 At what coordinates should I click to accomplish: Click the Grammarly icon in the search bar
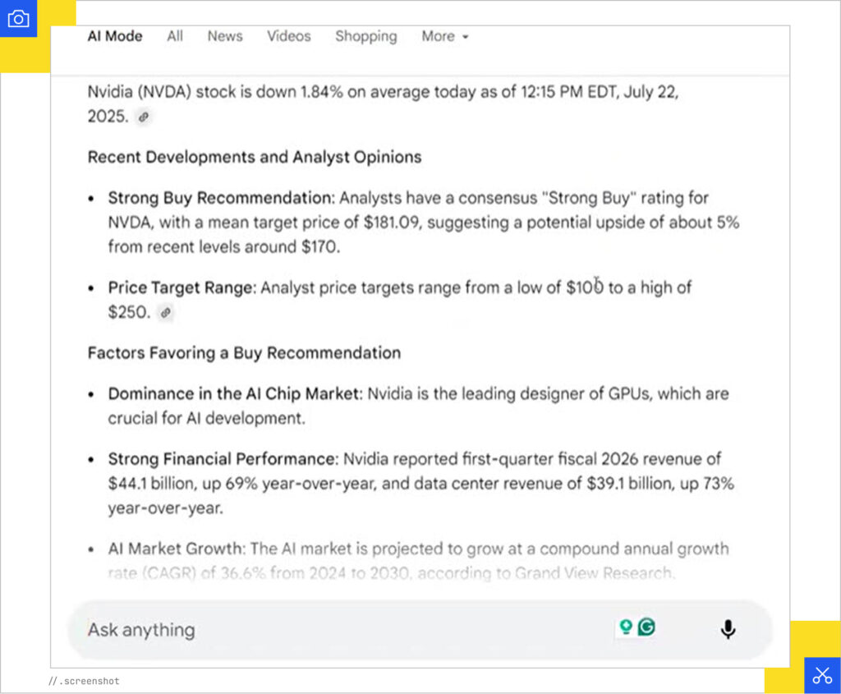point(645,626)
